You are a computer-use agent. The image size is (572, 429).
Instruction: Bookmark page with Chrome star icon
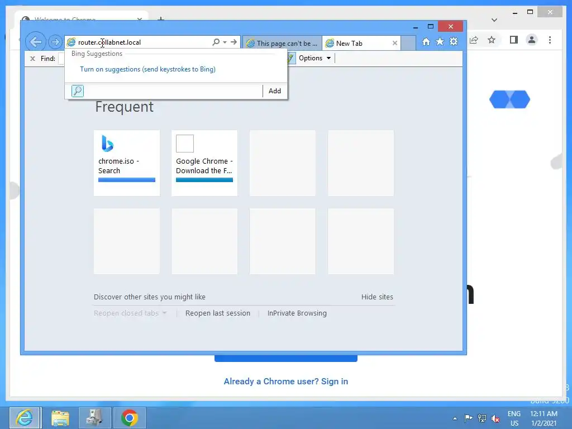492,40
